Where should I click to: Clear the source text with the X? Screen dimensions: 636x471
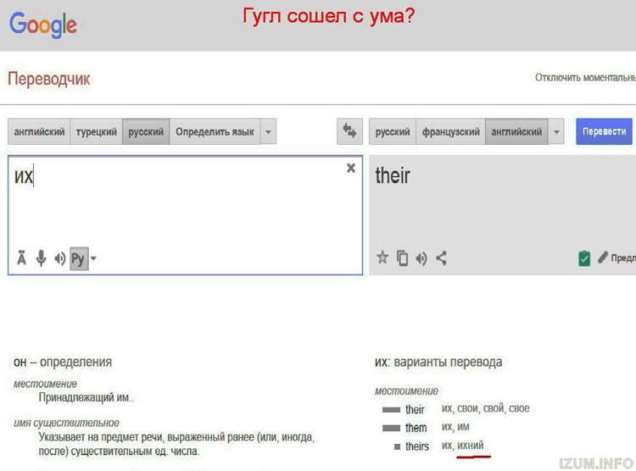coord(351,168)
